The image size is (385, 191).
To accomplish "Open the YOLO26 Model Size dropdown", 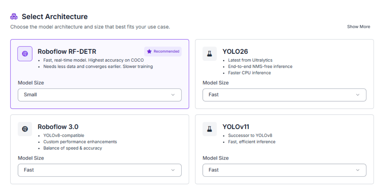I will pyautogui.click(x=284, y=95).
